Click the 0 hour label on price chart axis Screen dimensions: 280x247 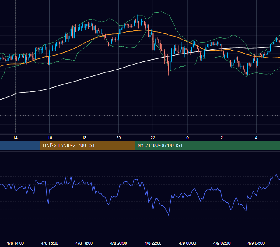pyautogui.click(x=187, y=138)
